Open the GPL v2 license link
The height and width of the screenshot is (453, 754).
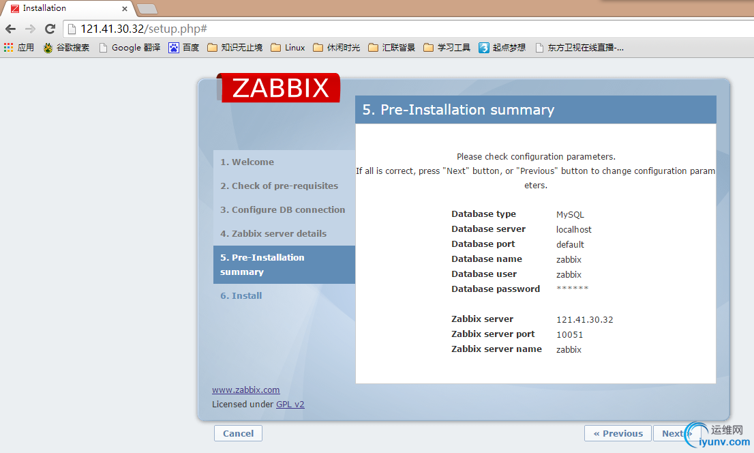(290, 405)
